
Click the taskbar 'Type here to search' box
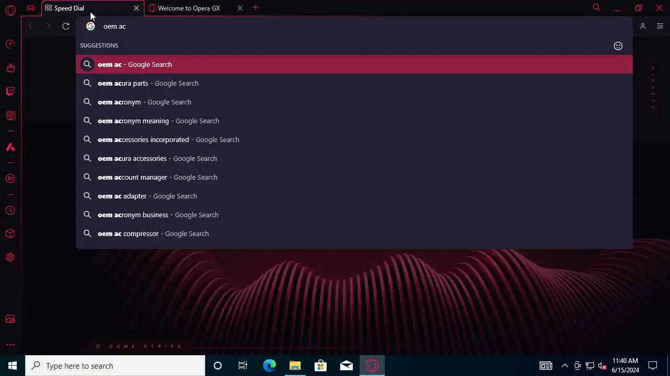pyautogui.click(x=115, y=366)
